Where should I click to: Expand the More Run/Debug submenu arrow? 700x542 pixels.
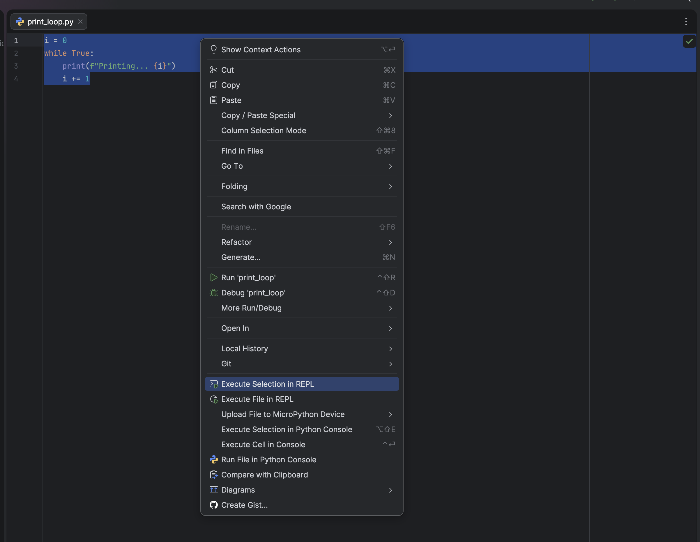[x=390, y=308]
